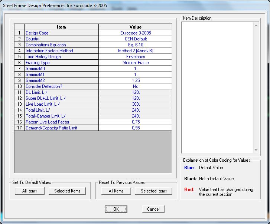270x224 pixels.
Task: Click the Cancel button
Action: coord(153,209)
